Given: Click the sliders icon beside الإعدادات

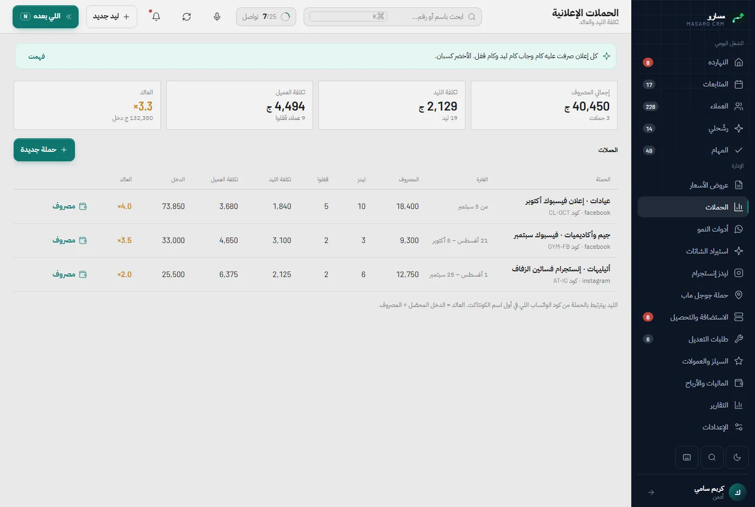Looking at the screenshot, I should pyautogui.click(x=739, y=427).
